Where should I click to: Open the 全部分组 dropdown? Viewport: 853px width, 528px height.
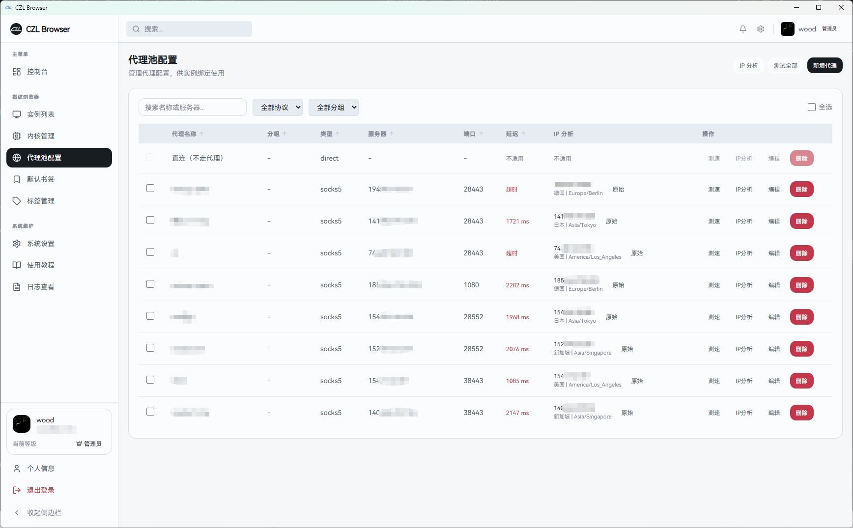pyautogui.click(x=334, y=107)
